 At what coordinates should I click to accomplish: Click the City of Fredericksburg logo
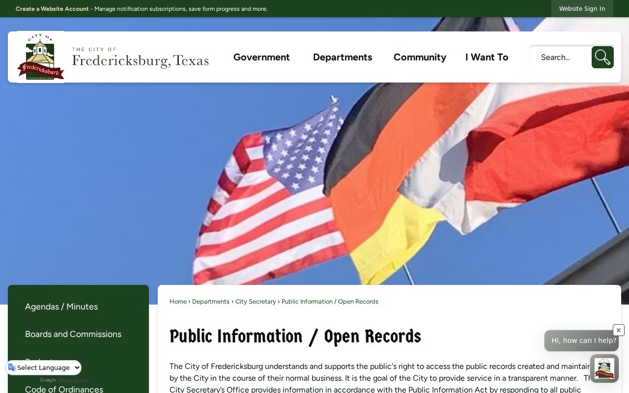[x=41, y=57]
